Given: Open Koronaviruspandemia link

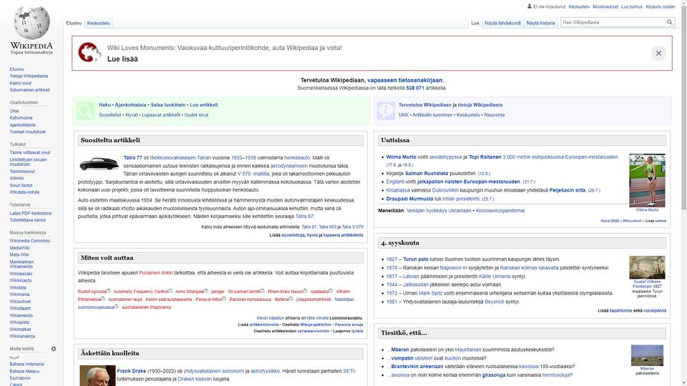Looking at the screenshot, I should tap(500, 210).
